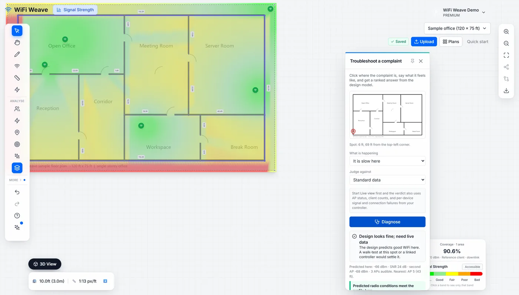Toggle the 3D View button
This screenshot has height=295, width=519.
[45, 264]
